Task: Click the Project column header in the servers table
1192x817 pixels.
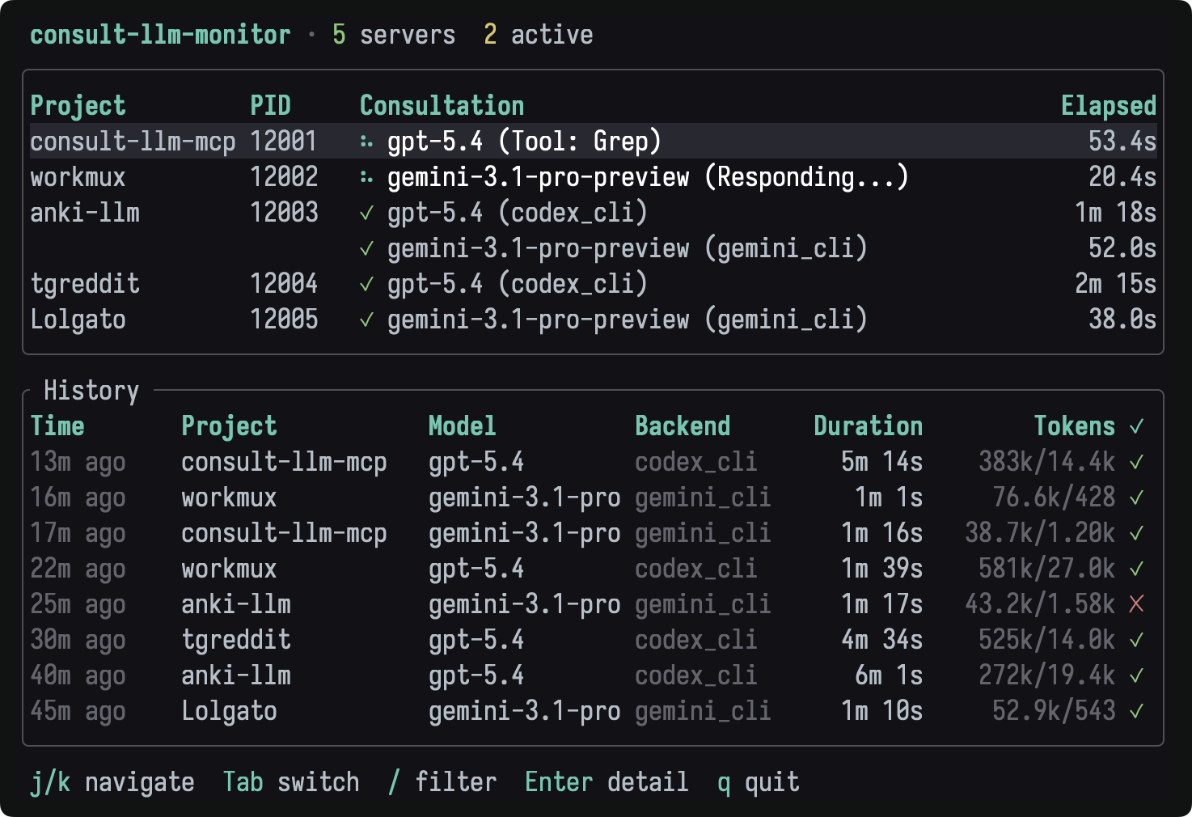Action: [x=78, y=106]
